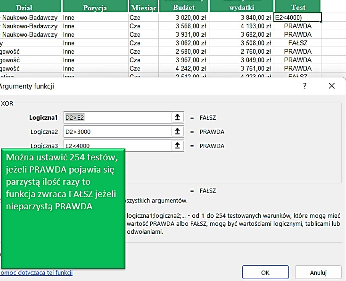This screenshot has width=346, height=281.
Task: Select the Pozycja column header
Action: point(95,6)
